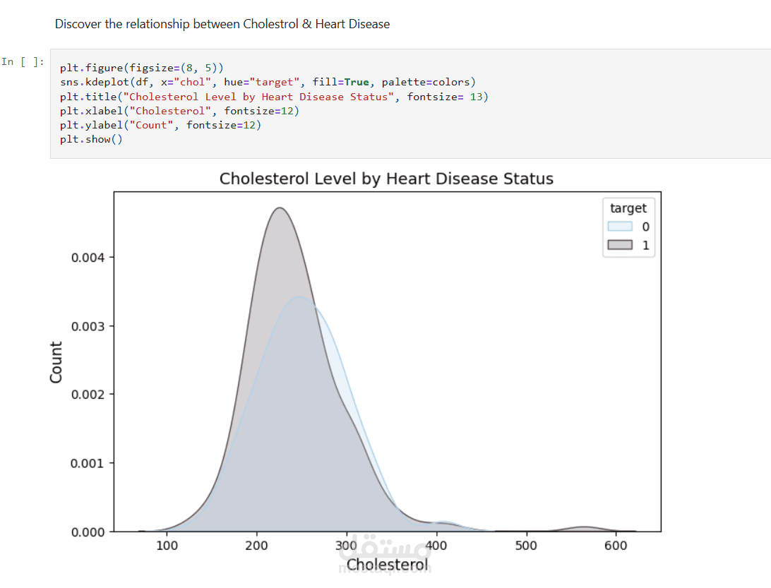
Task: Click the plt.xlabel code line
Action: [x=179, y=111]
